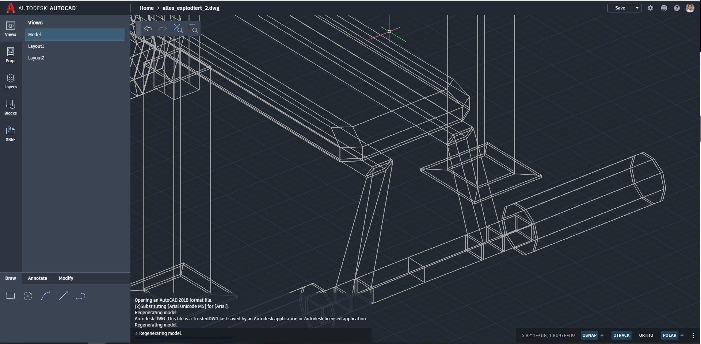Viewport: 701px width, 344px height.
Task: Switch to the Annotate tab
Action: pyautogui.click(x=38, y=278)
